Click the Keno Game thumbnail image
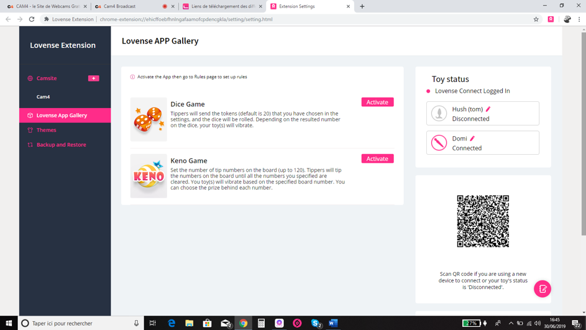Screen dimensions: 586x330 [149, 176]
